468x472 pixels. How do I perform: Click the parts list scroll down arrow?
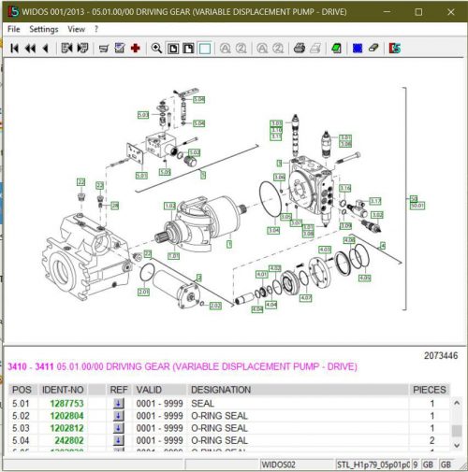click(457, 446)
